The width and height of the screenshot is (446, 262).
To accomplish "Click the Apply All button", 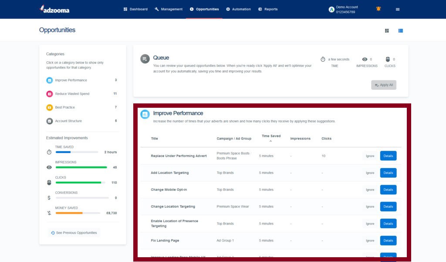I will tap(384, 85).
